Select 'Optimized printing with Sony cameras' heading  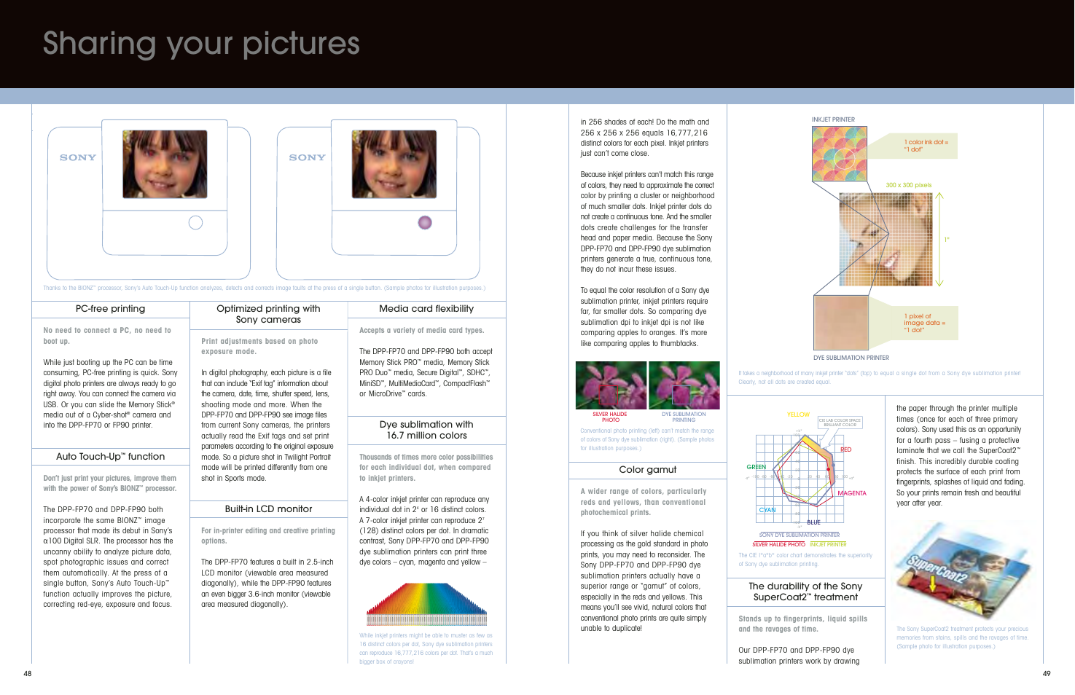(x=268, y=314)
